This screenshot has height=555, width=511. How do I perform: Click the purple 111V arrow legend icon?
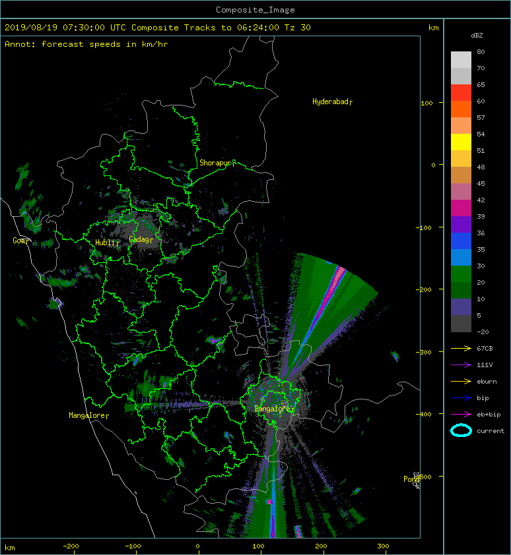[x=461, y=365]
